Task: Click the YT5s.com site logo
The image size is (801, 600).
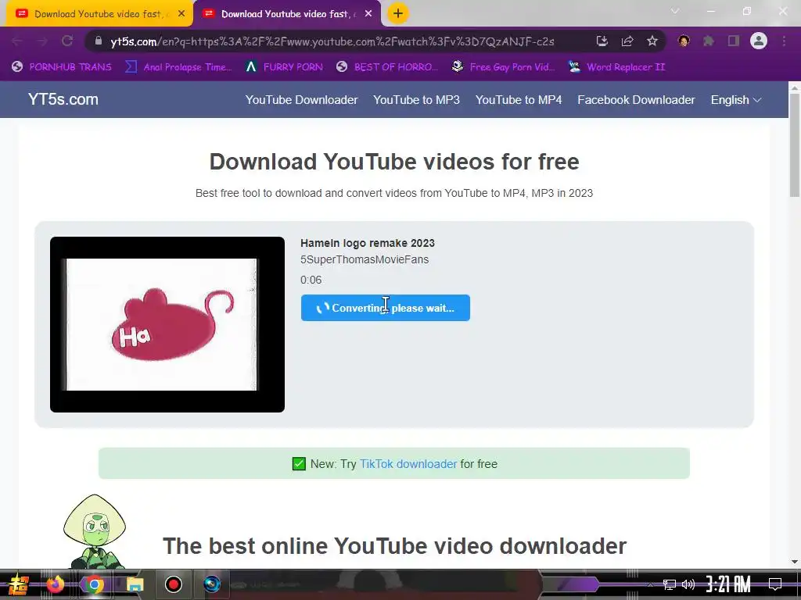Action: (63, 99)
